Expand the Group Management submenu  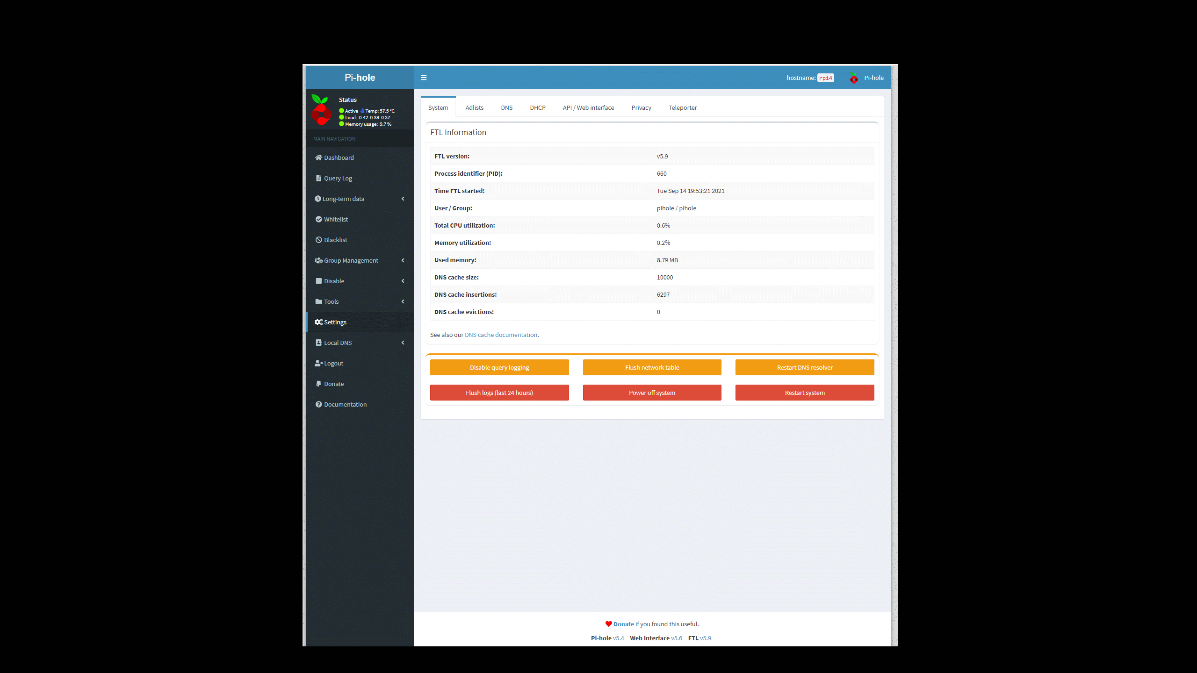[403, 260]
